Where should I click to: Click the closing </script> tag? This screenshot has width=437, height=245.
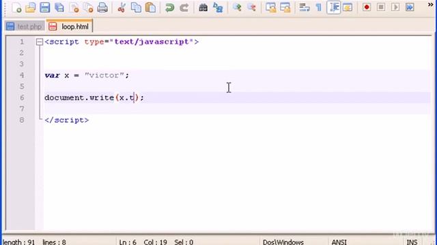point(67,120)
